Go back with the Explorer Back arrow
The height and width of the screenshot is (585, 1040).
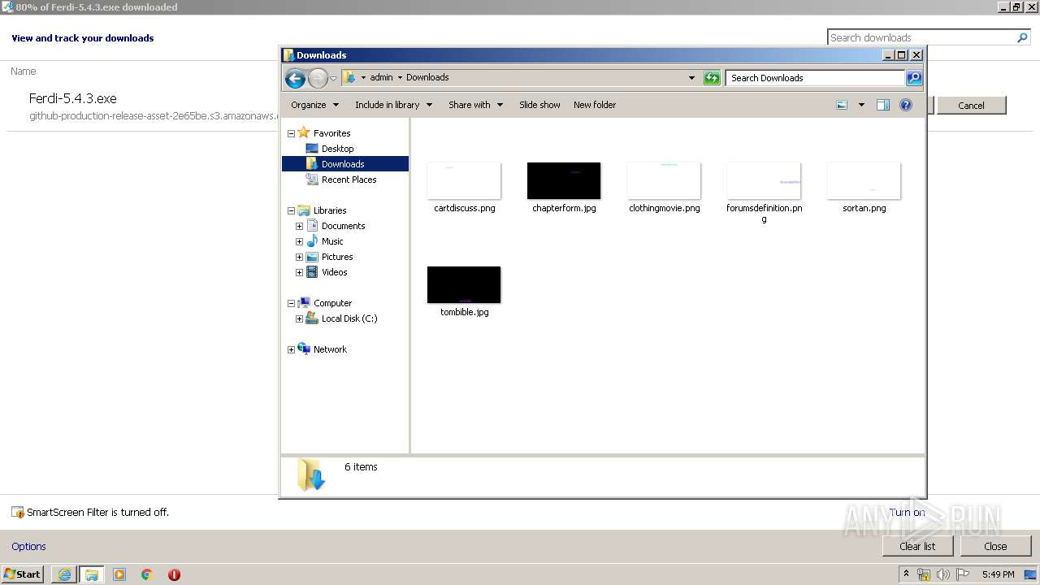click(295, 78)
